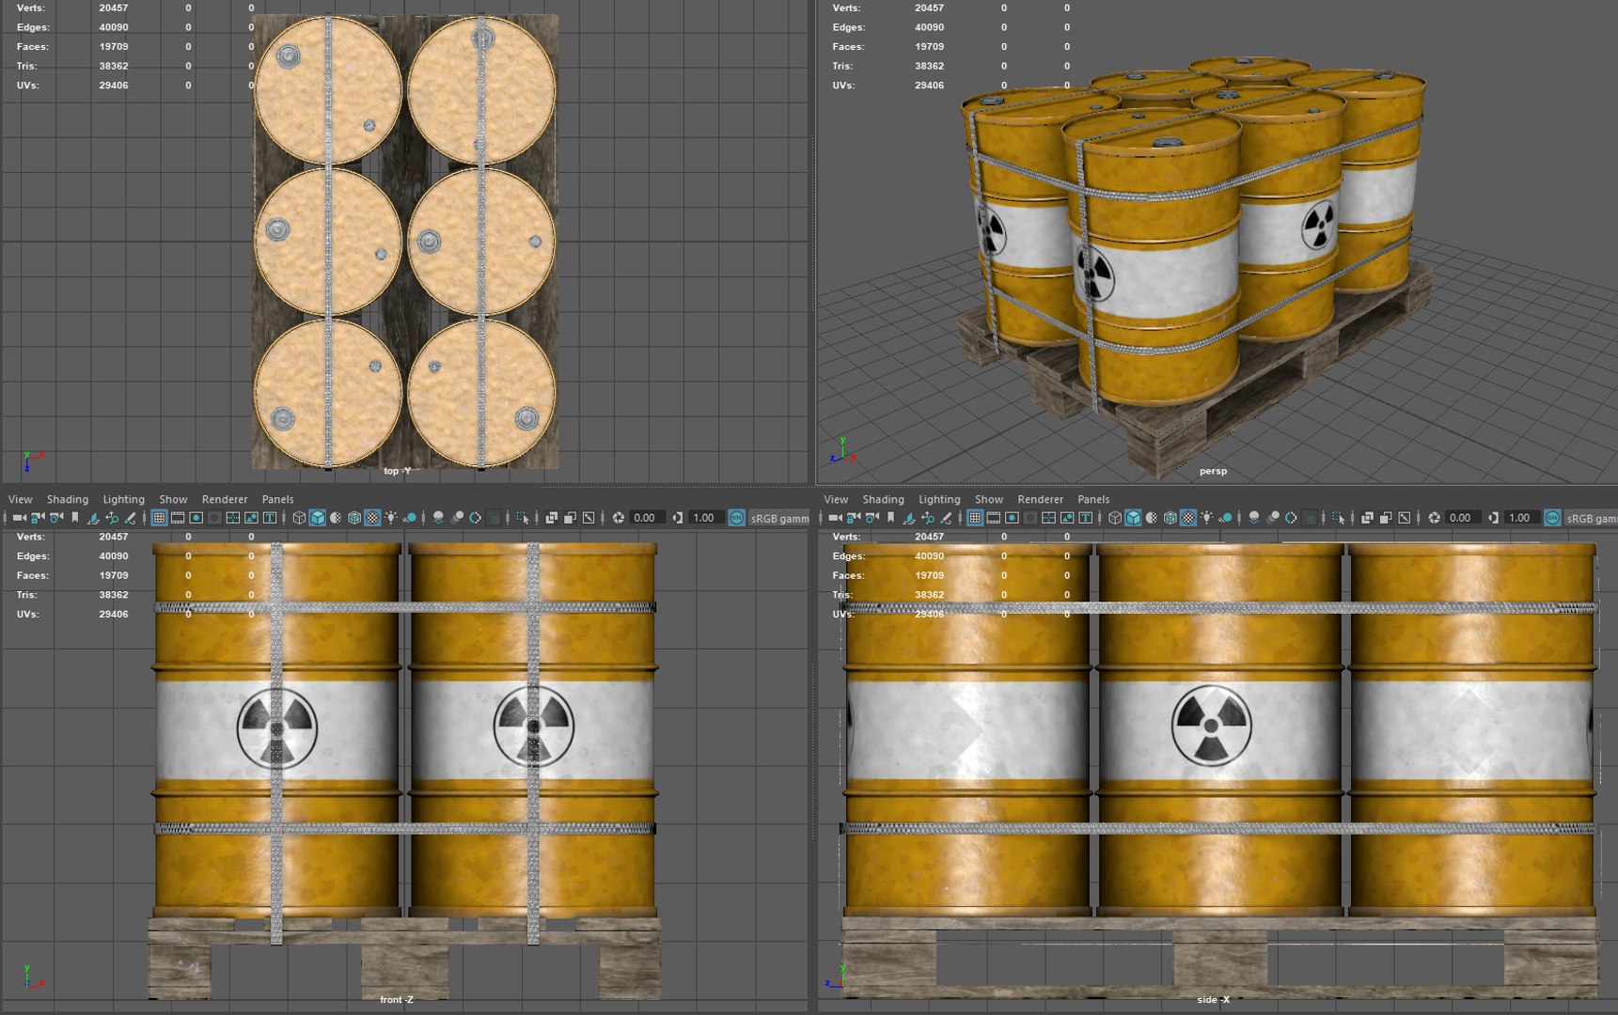Image resolution: width=1618 pixels, height=1015 pixels.
Task: Open View menu in front view panel
Action: pos(20,499)
